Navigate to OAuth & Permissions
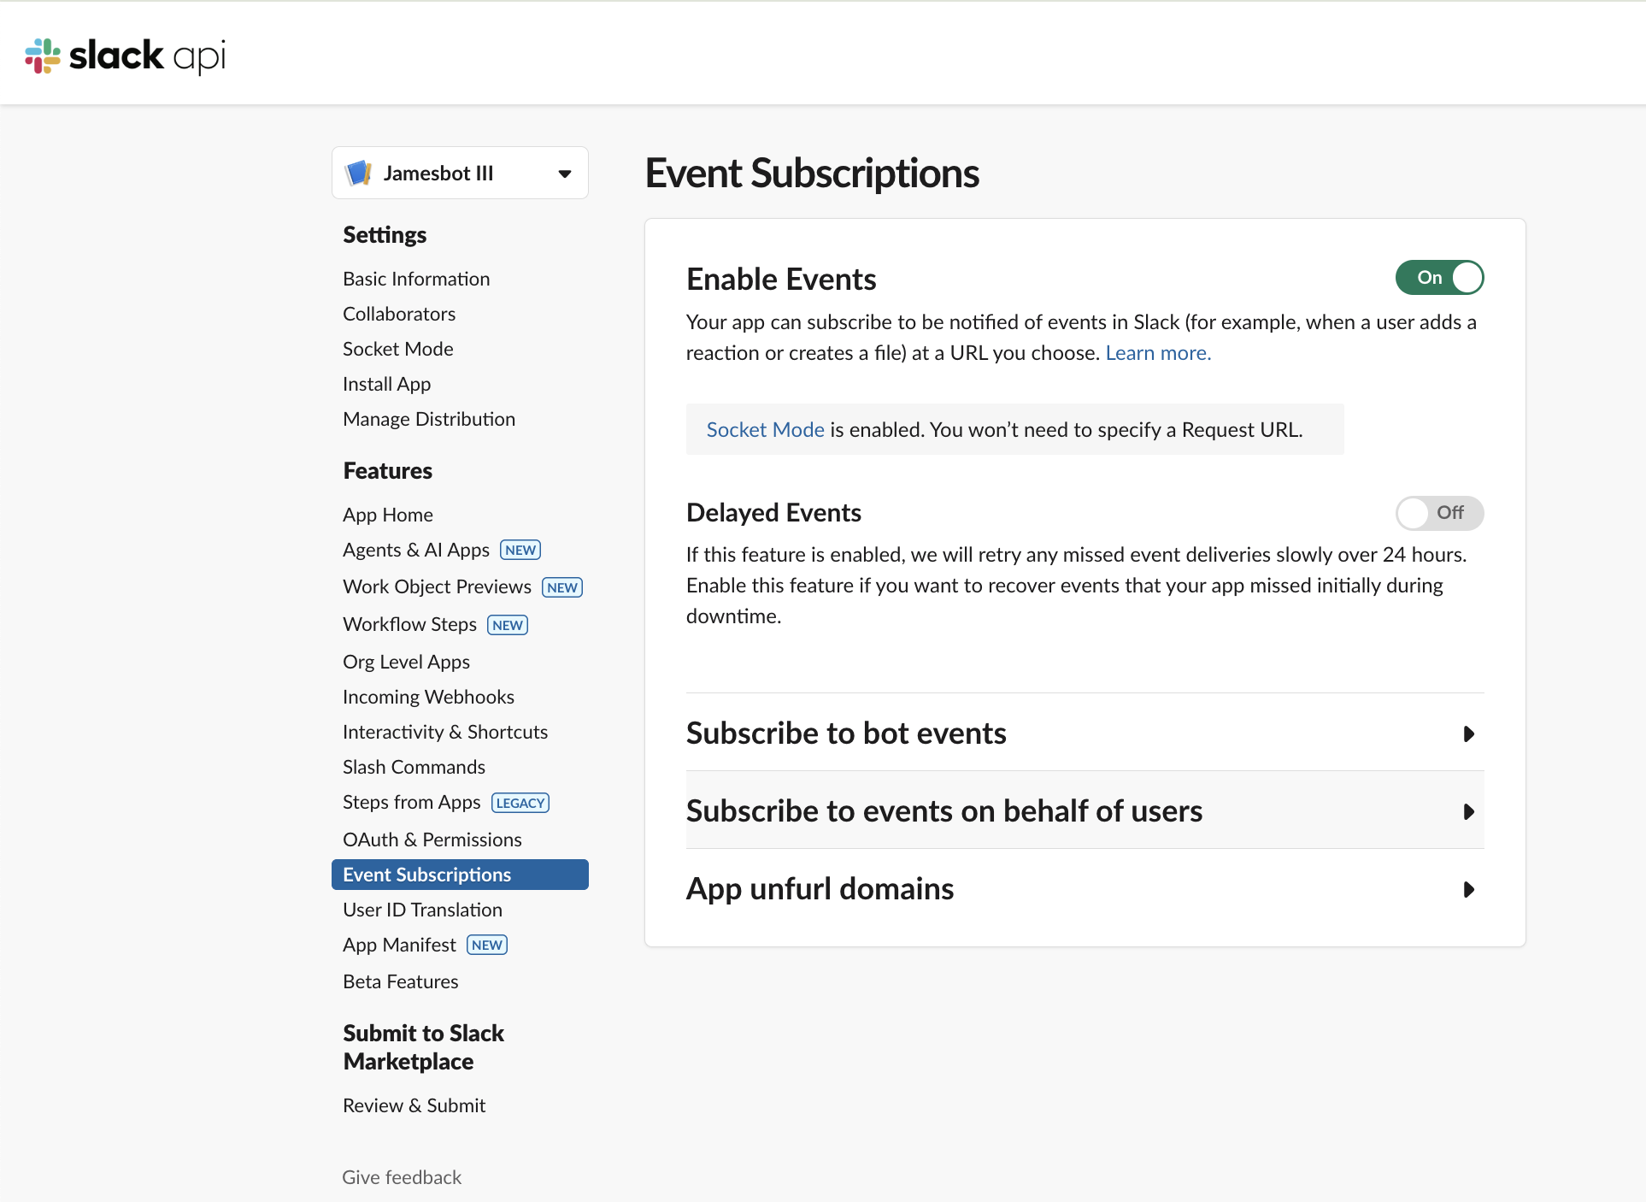Screen dimensions: 1646x1202 point(432,839)
